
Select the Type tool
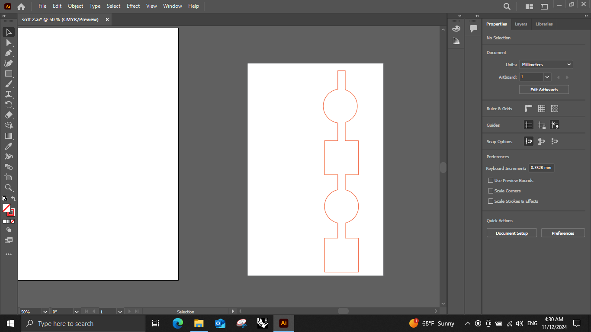(9, 94)
